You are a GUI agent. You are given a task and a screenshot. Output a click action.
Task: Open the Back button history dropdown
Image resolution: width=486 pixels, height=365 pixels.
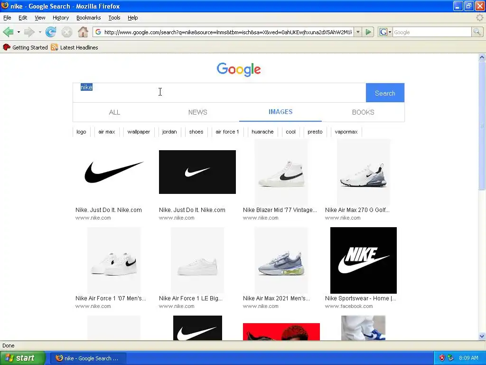pos(19,32)
